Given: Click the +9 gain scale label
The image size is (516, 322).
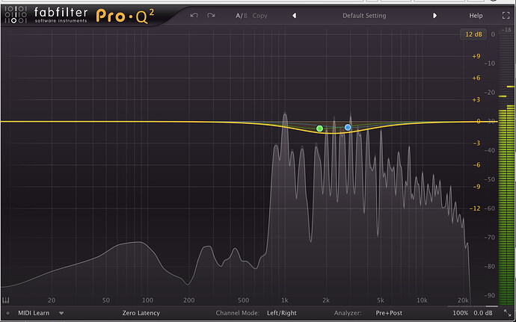Looking at the screenshot, I should point(476,56).
